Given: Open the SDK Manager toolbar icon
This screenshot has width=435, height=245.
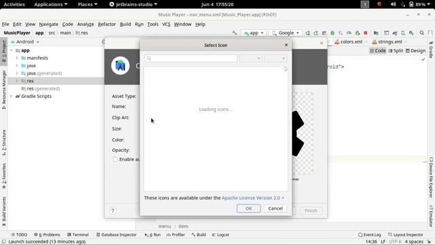Looking at the screenshot, I should coord(411,33).
